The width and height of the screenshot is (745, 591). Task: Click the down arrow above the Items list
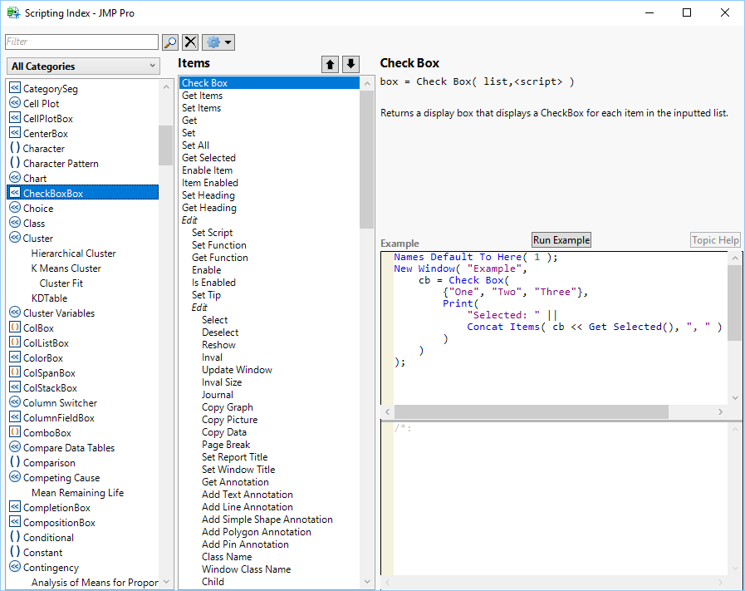pyautogui.click(x=350, y=63)
